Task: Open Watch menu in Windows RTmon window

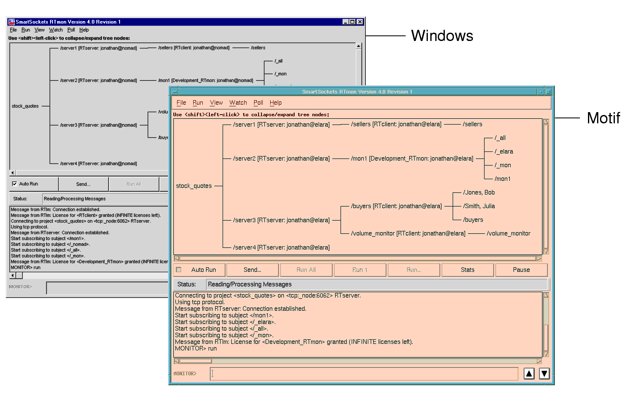Action: tap(56, 30)
